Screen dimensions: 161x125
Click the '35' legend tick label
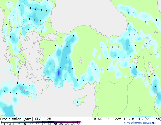coord(61,124)
